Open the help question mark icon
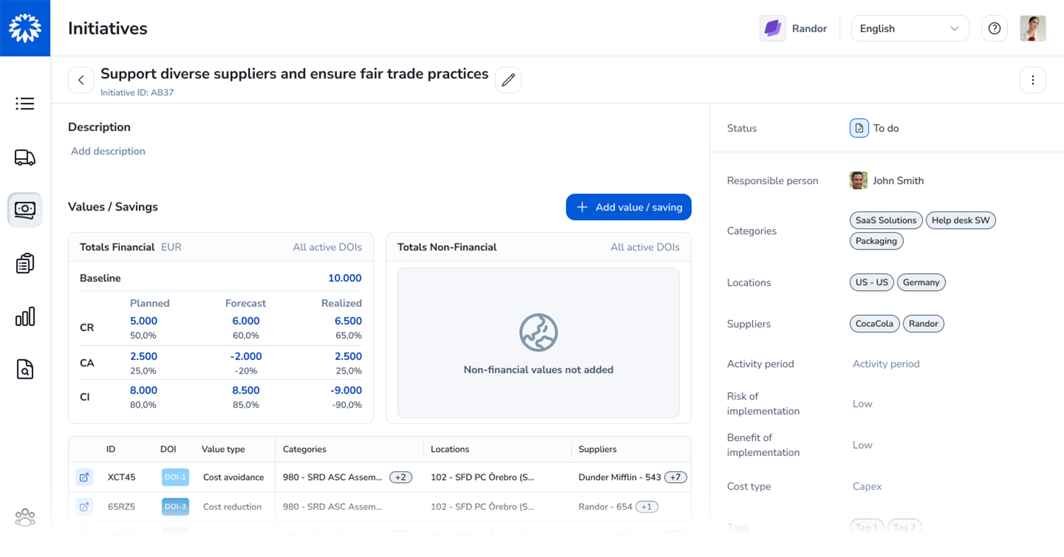Viewport: 1064px width, 557px height. click(x=994, y=28)
